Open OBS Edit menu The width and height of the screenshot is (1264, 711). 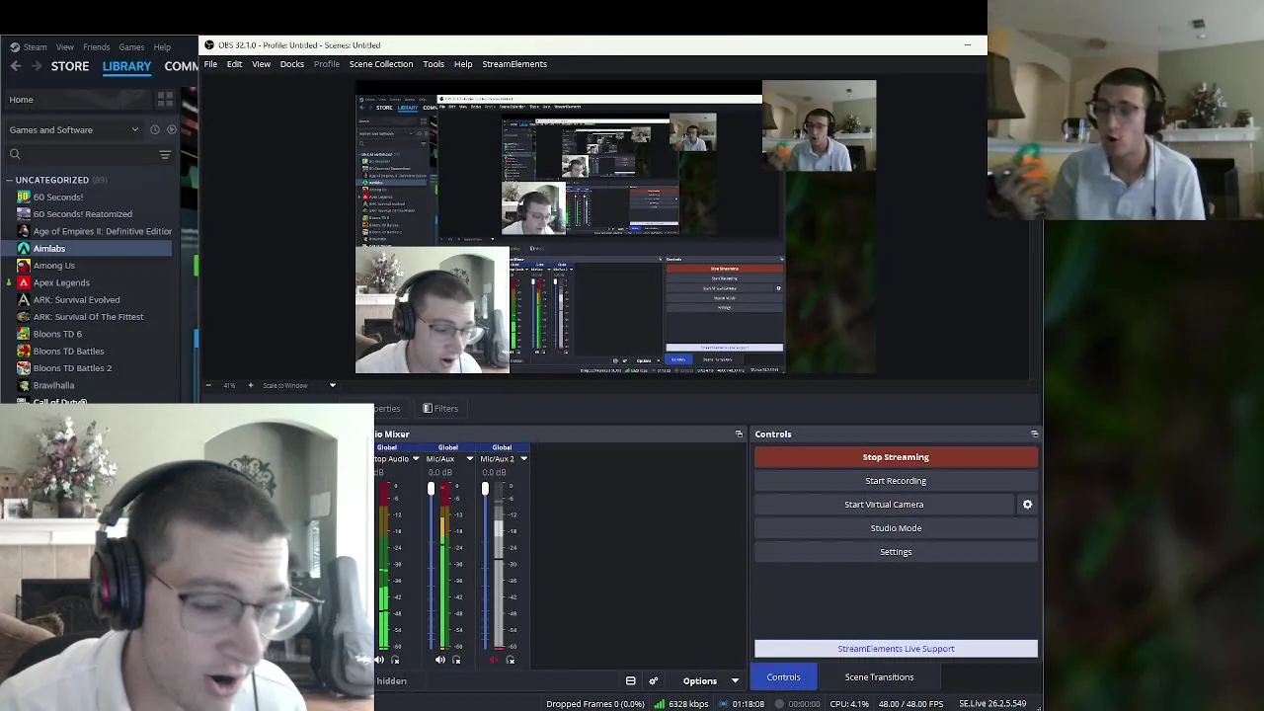tap(234, 64)
